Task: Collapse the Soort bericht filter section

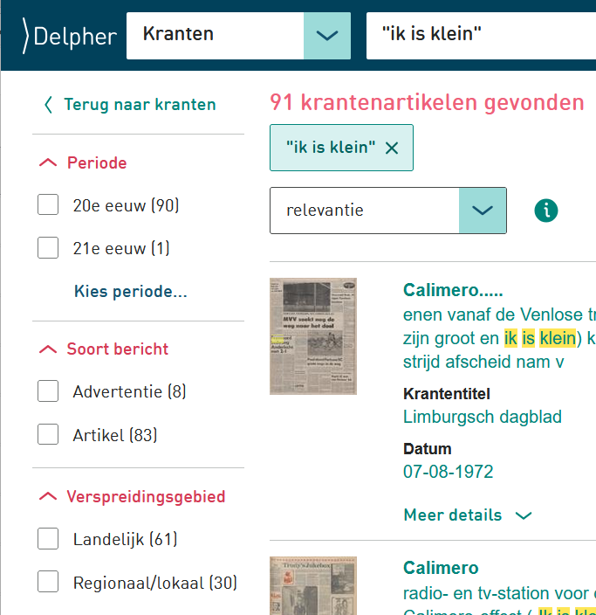Action: (x=104, y=349)
